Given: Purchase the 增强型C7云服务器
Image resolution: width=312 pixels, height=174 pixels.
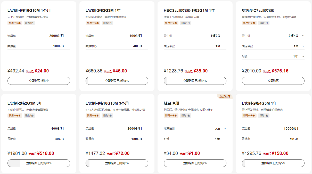Looking at the screenshot, I should 273,81.
